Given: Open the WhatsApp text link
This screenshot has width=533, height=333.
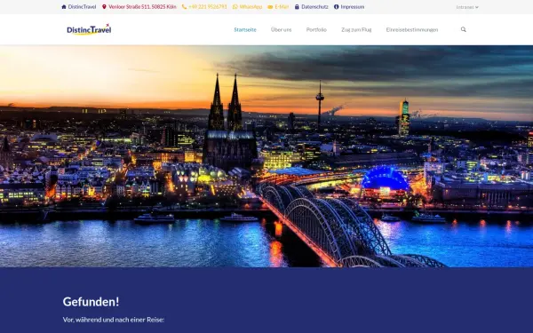Looking at the screenshot, I should coord(251,7).
